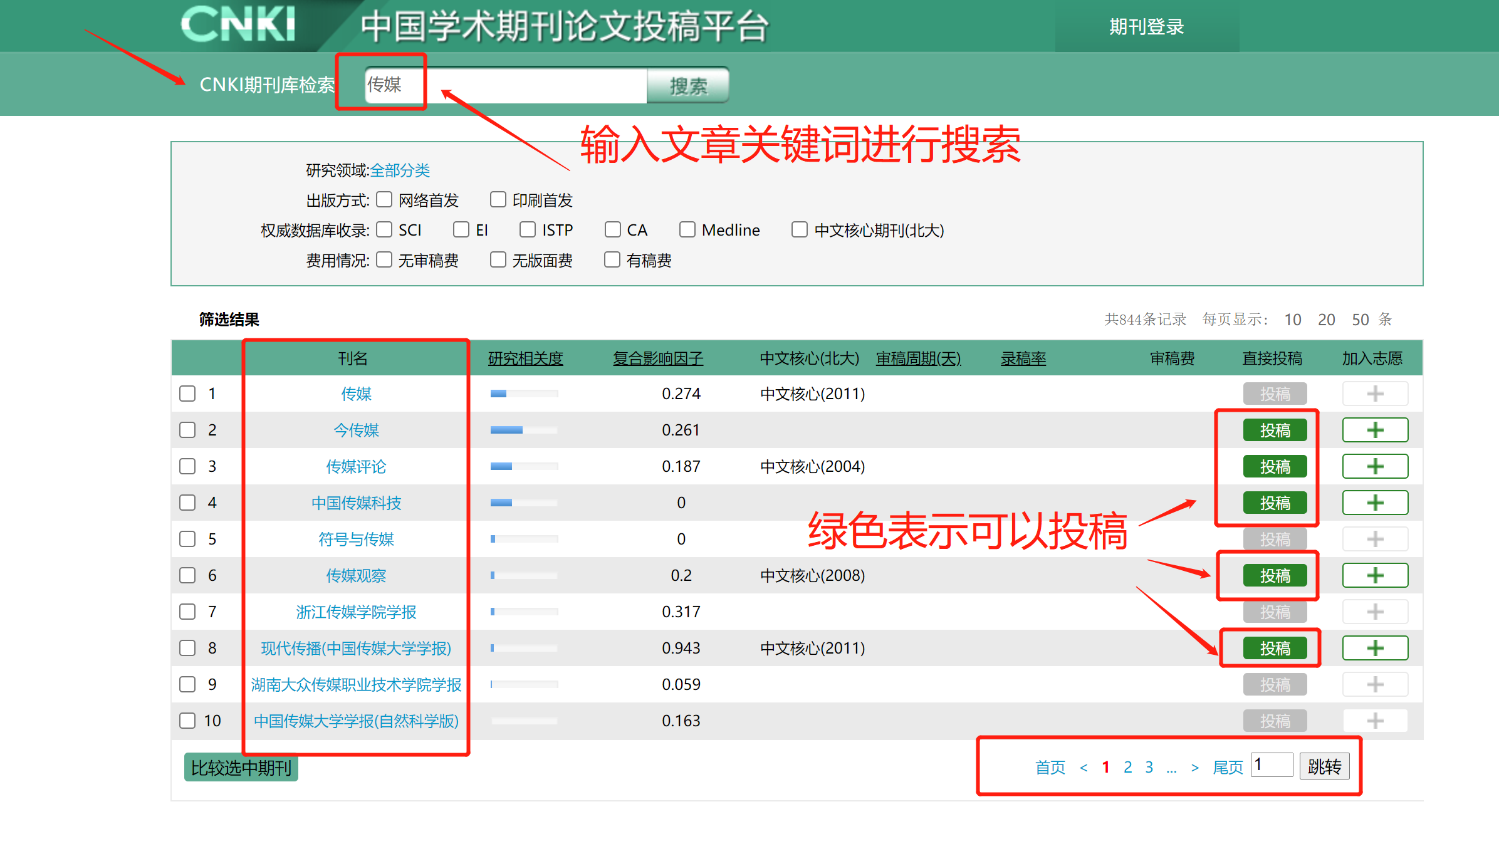Click relevance bar for 传媒评论 row
Screen dimensions: 1499x866
coord(524,466)
